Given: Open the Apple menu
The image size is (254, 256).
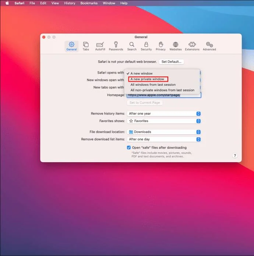Looking at the screenshot, I should (x=7, y=3).
